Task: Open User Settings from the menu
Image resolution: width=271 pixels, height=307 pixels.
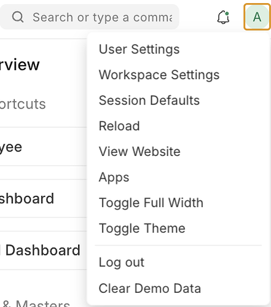Action: [139, 49]
